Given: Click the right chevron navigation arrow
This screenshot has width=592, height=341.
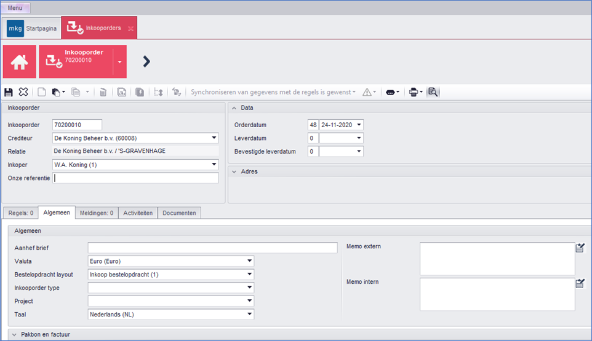Looking at the screenshot, I should click(146, 61).
